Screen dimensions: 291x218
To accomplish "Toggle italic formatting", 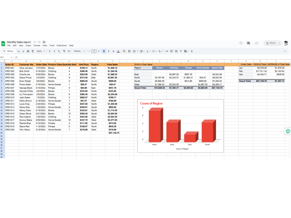I will coord(109,51).
